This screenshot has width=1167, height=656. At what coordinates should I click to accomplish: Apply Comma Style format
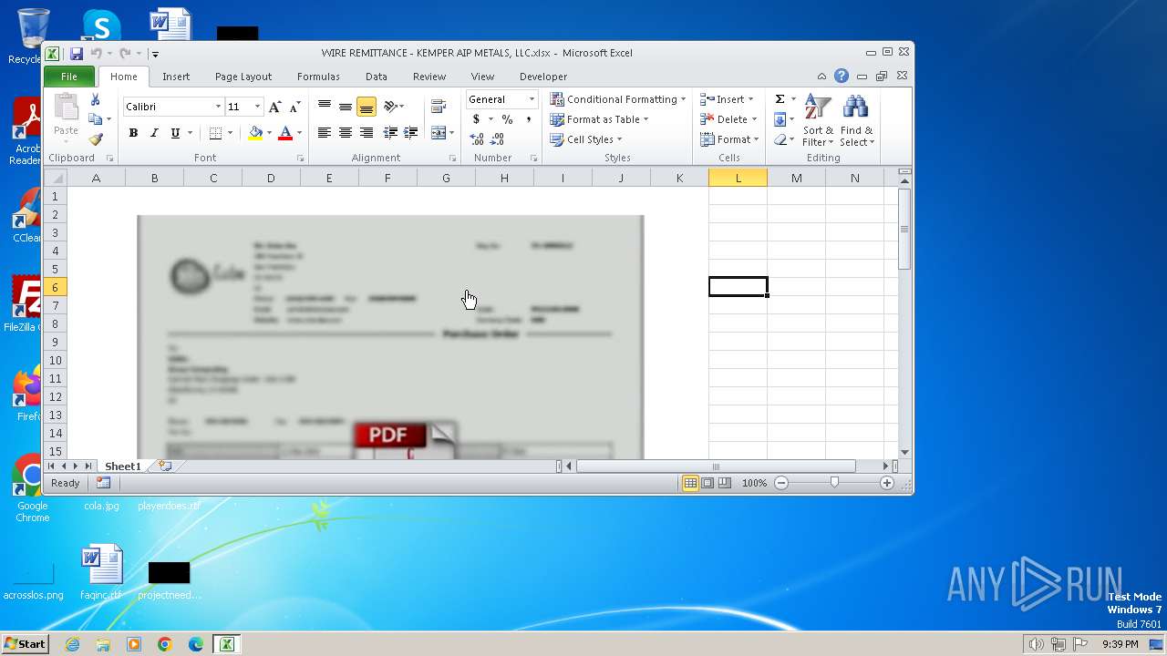[x=528, y=119]
